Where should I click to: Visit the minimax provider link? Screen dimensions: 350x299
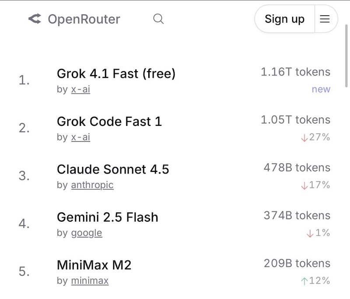pos(89,281)
